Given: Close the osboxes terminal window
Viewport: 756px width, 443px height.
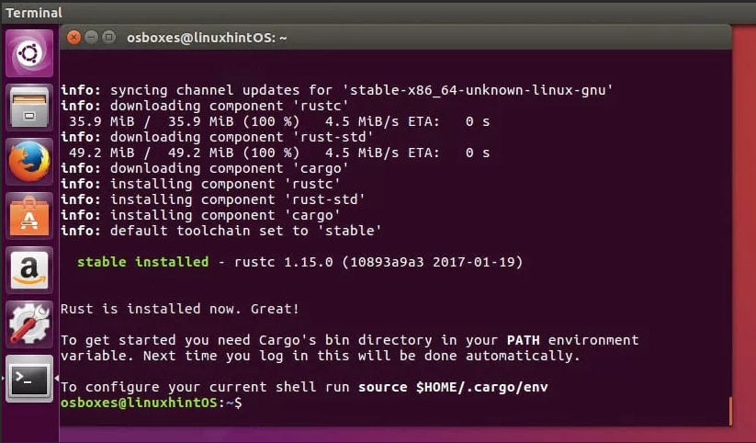Looking at the screenshot, I should coord(73,37).
